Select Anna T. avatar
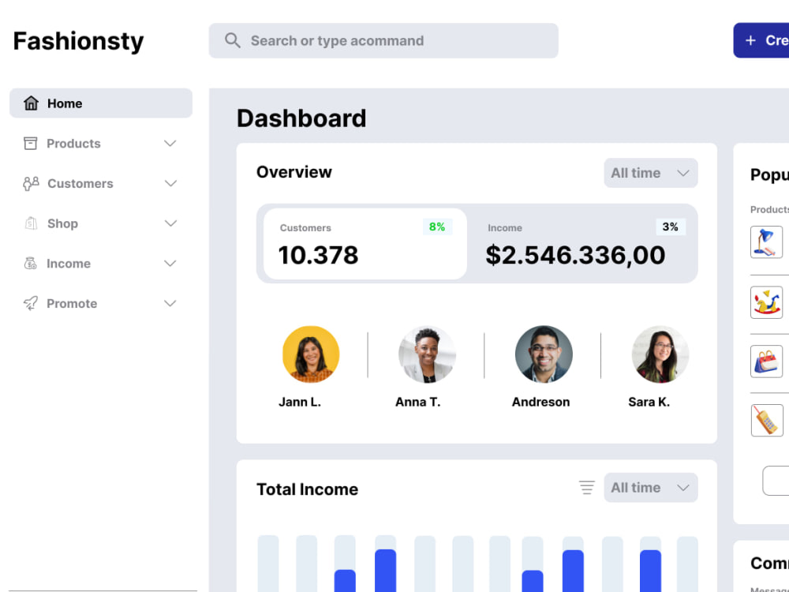 click(427, 354)
